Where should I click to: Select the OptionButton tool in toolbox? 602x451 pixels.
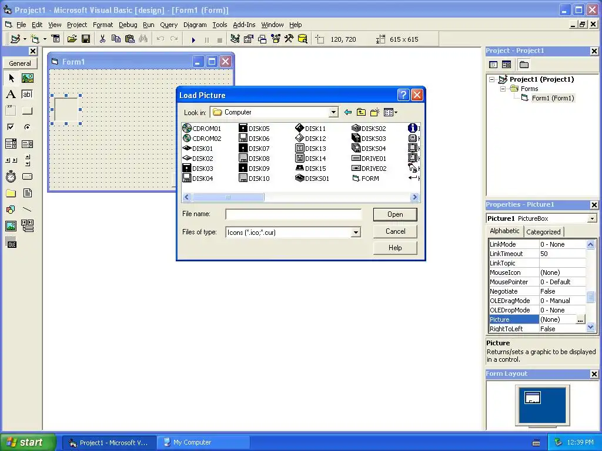(27, 127)
